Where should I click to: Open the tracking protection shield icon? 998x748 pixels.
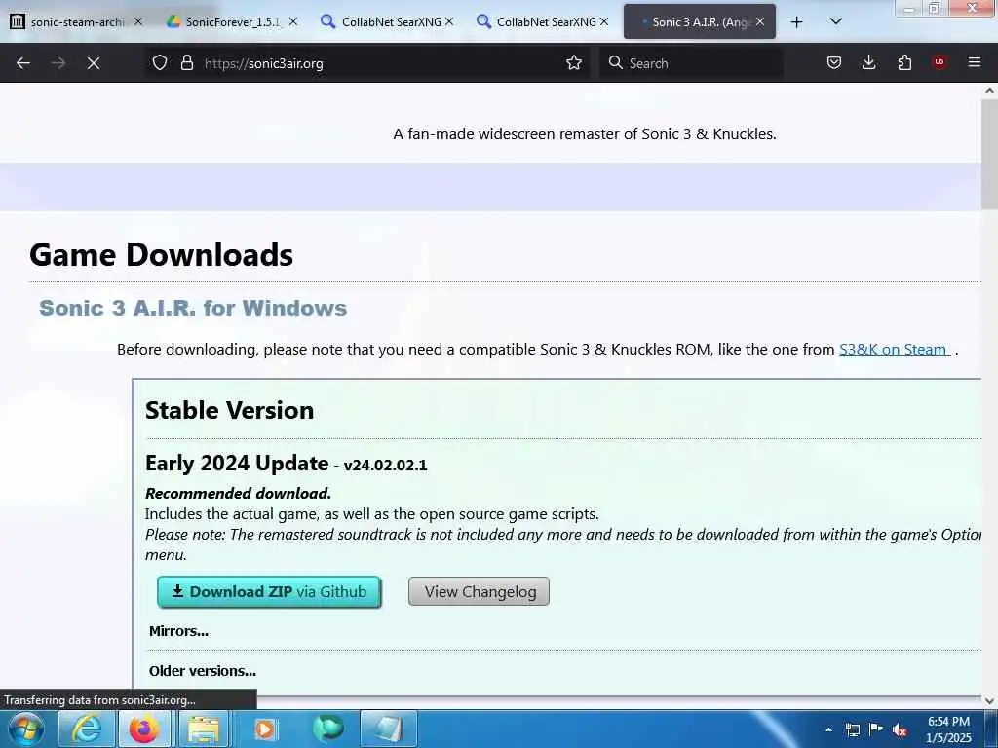coord(160,63)
